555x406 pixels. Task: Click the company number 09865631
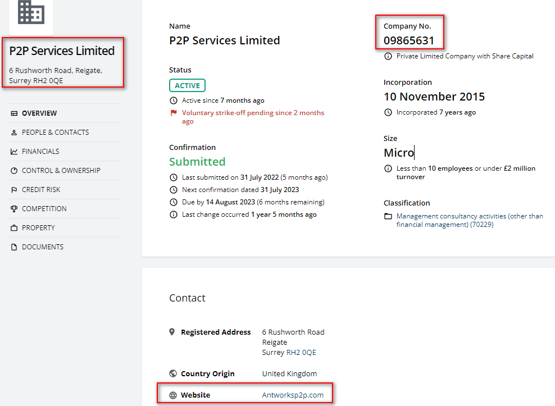pyautogui.click(x=409, y=40)
